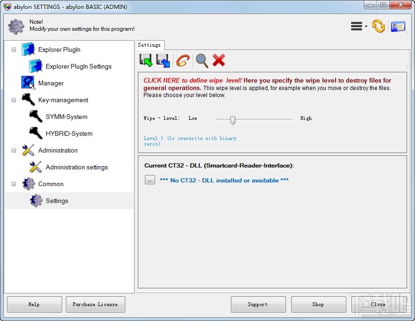Select the Settings tab
The width and height of the screenshot is (415, 321).
(x=150, y=45)
